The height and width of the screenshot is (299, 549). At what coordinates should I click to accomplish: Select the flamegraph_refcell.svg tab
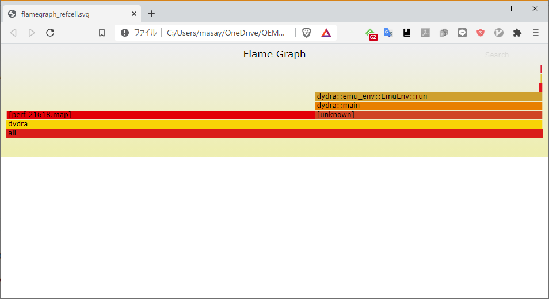coord(72,14)
